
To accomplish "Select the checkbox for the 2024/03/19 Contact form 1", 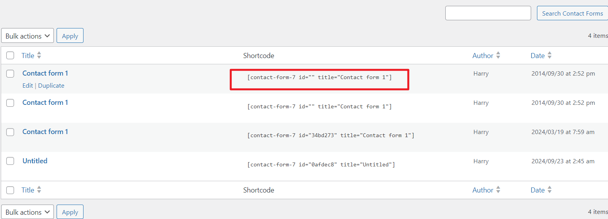I will [x=10, y=132].
